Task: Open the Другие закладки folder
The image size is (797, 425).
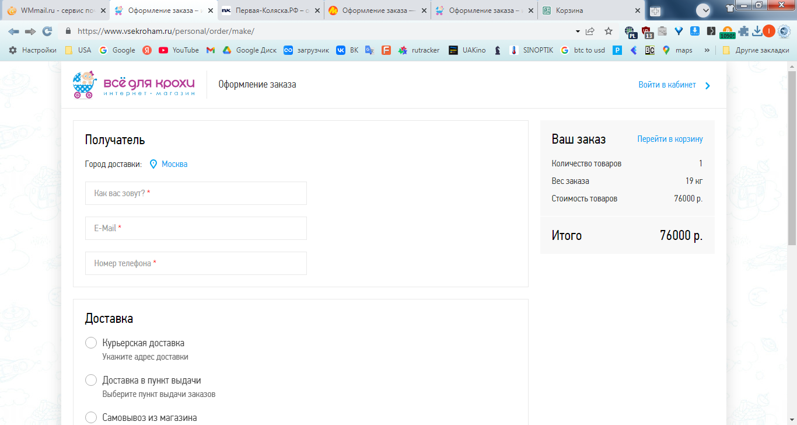Action: (x=756, y=50)
